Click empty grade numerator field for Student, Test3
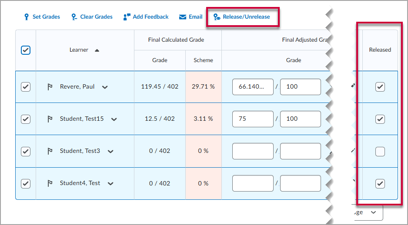The height and width of the screenshot is (225, 408). point(253,151)
